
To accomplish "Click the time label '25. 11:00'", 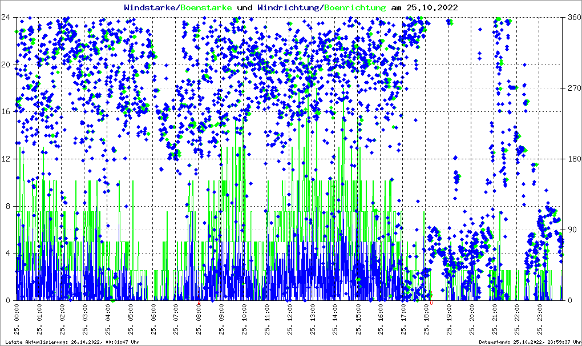I will pyautogui.click(x=267, y=319).
